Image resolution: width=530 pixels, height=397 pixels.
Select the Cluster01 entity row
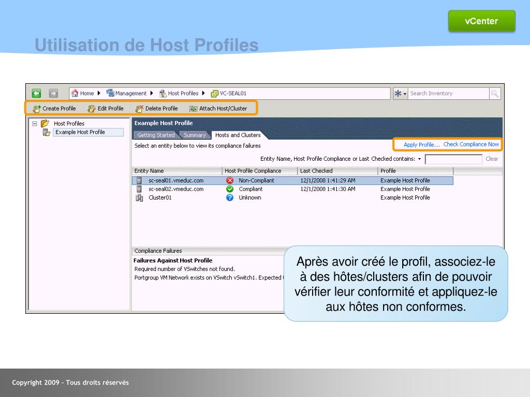[x=292, y=197]
